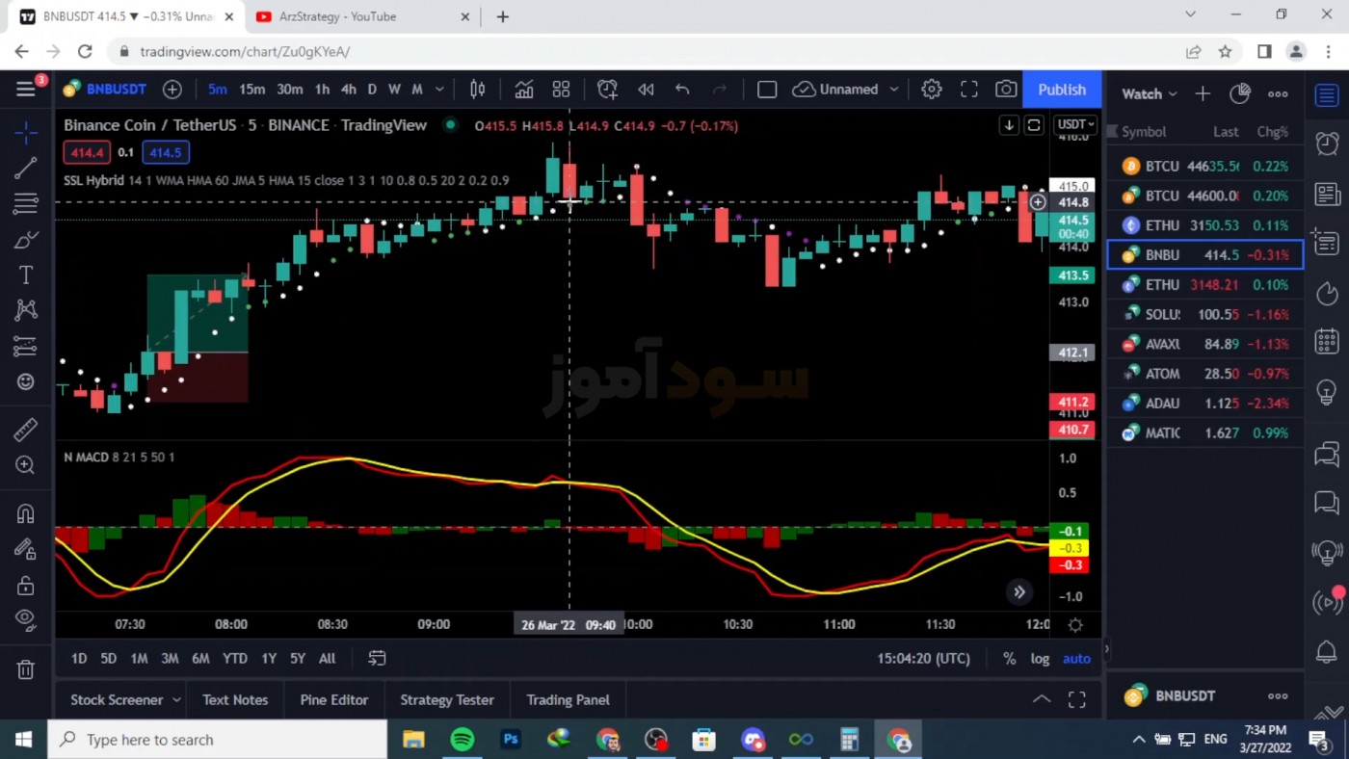Toggle auto scale mode
Screen dimensions: 1349x759
click(x=1076, y=659)
